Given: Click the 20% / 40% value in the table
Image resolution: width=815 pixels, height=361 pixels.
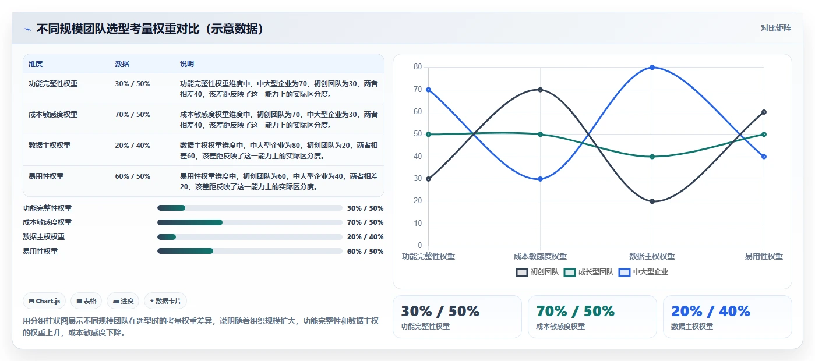Looking at the screenshot, I should click(133, 146).
